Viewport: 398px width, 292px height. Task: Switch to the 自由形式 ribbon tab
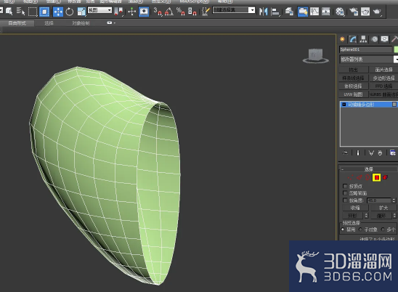[17, 23]
